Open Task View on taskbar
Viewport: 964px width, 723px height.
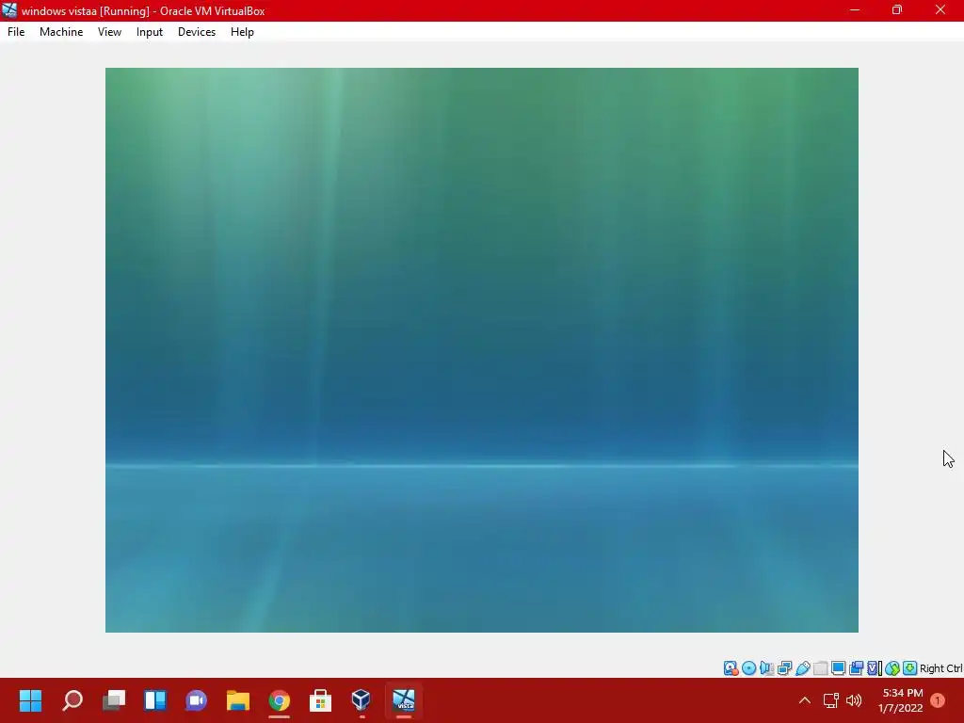[114, 700]
